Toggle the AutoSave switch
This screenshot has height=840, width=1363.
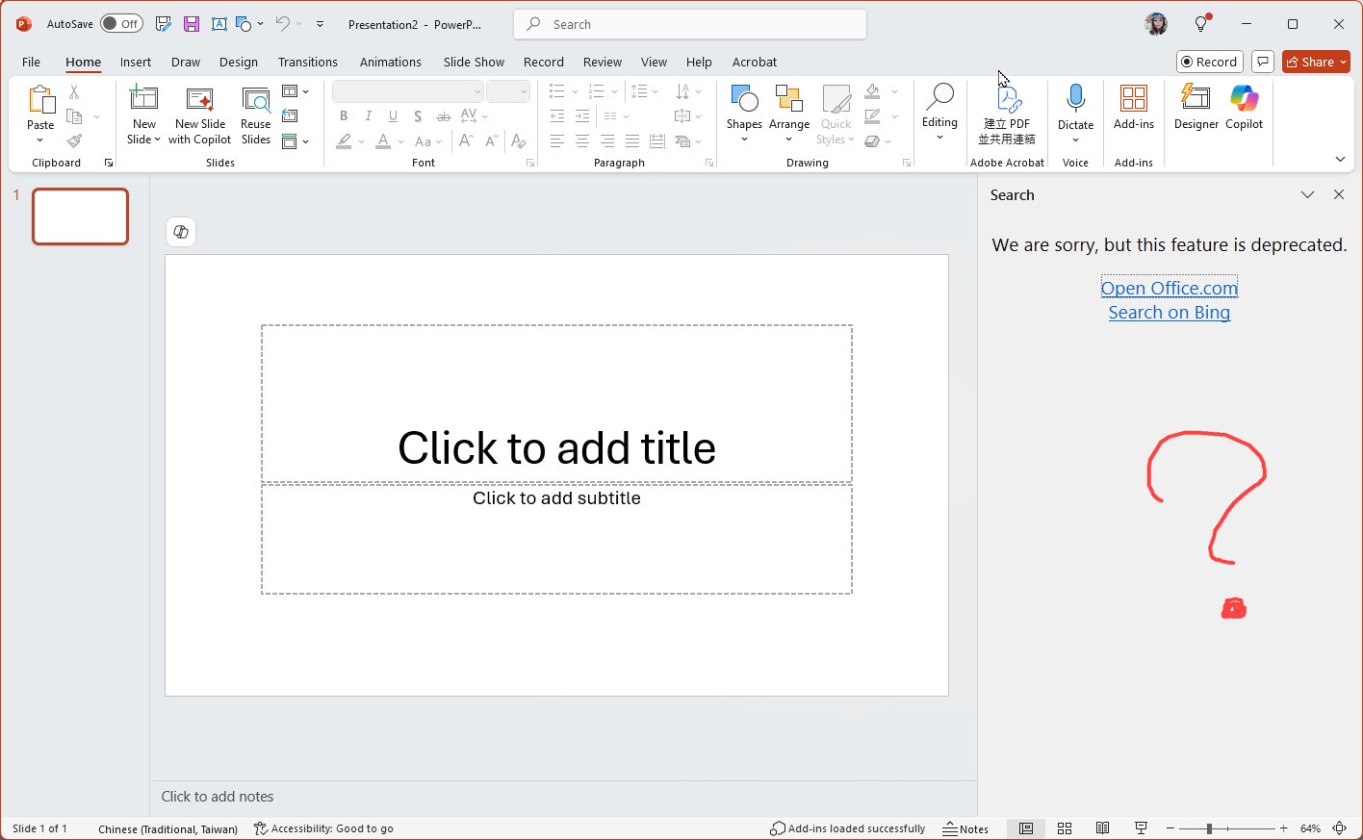click(121, 23)
